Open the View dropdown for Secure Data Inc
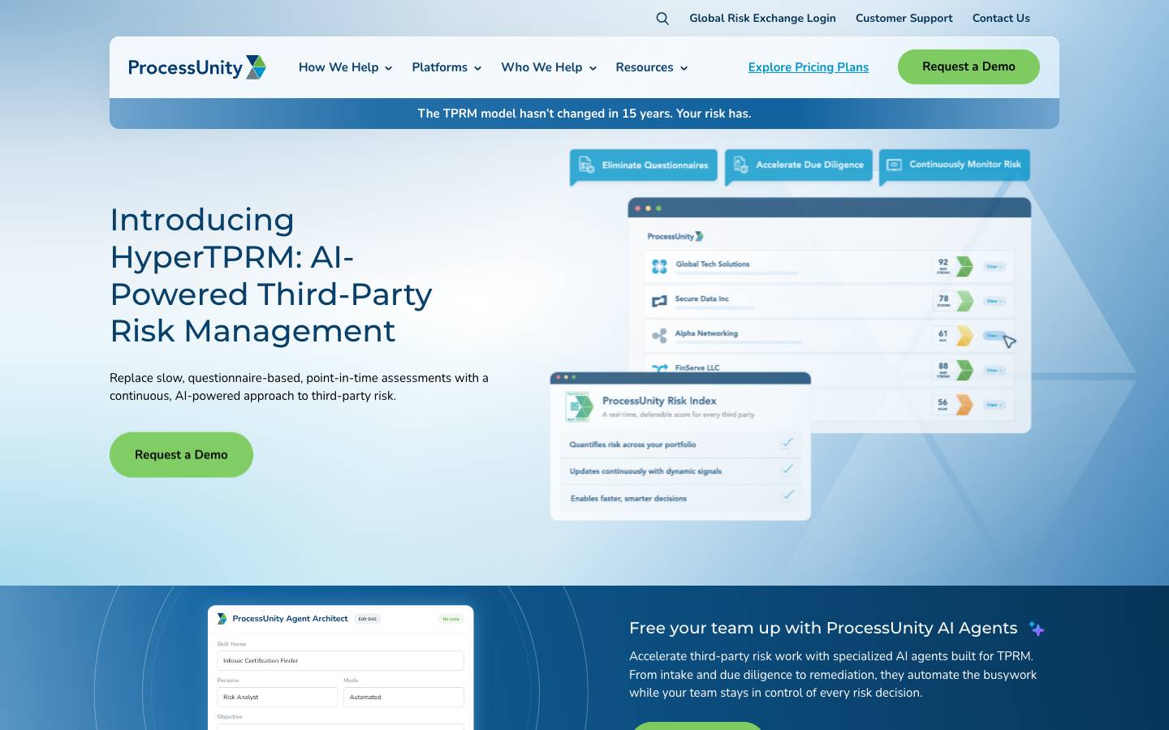The width and height of the screenshot is (1169, 730). 994,301
